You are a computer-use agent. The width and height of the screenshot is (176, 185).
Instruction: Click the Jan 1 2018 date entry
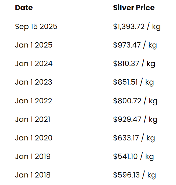tap(33, 175)
